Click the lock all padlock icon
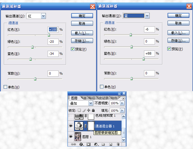 click(93, 110)
